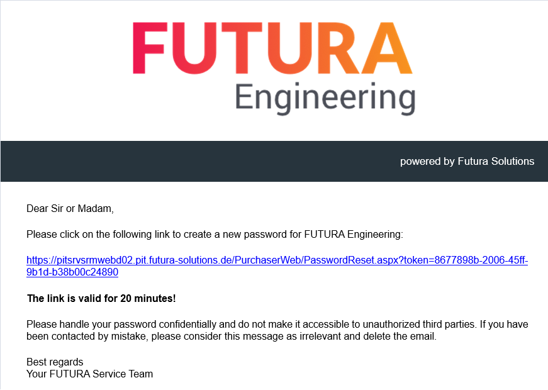Click the grey "Engineering" text in the logo
Screen dimensions: 548x390
click(x=325, y=99)
